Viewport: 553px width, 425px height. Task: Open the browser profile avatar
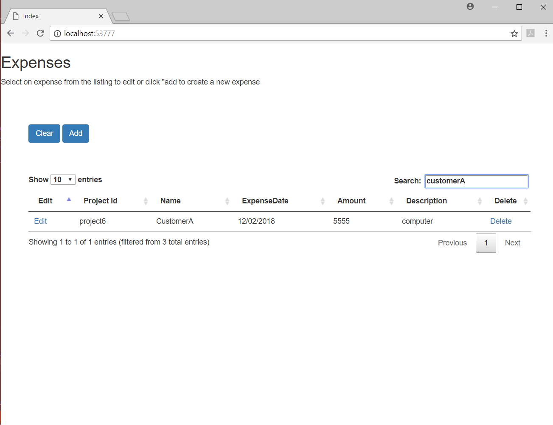[x=470, y=7]
